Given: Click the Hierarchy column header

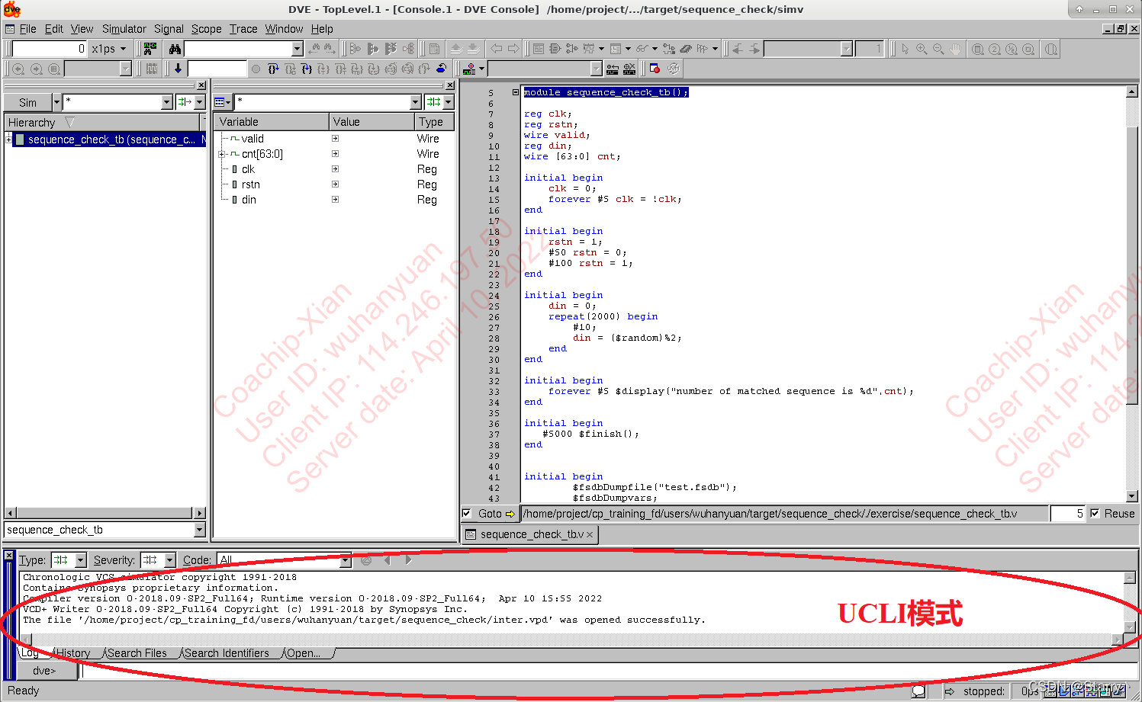Looking at the screenshot, I should 102,122.
